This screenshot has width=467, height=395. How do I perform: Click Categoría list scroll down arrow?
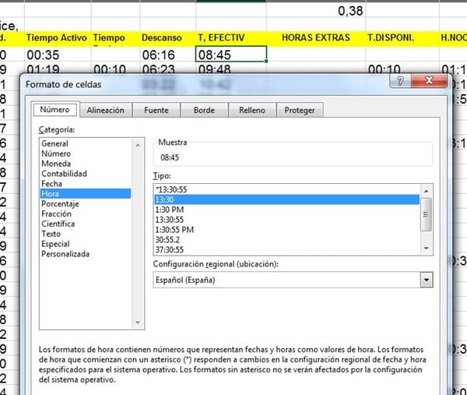[138, 323]
